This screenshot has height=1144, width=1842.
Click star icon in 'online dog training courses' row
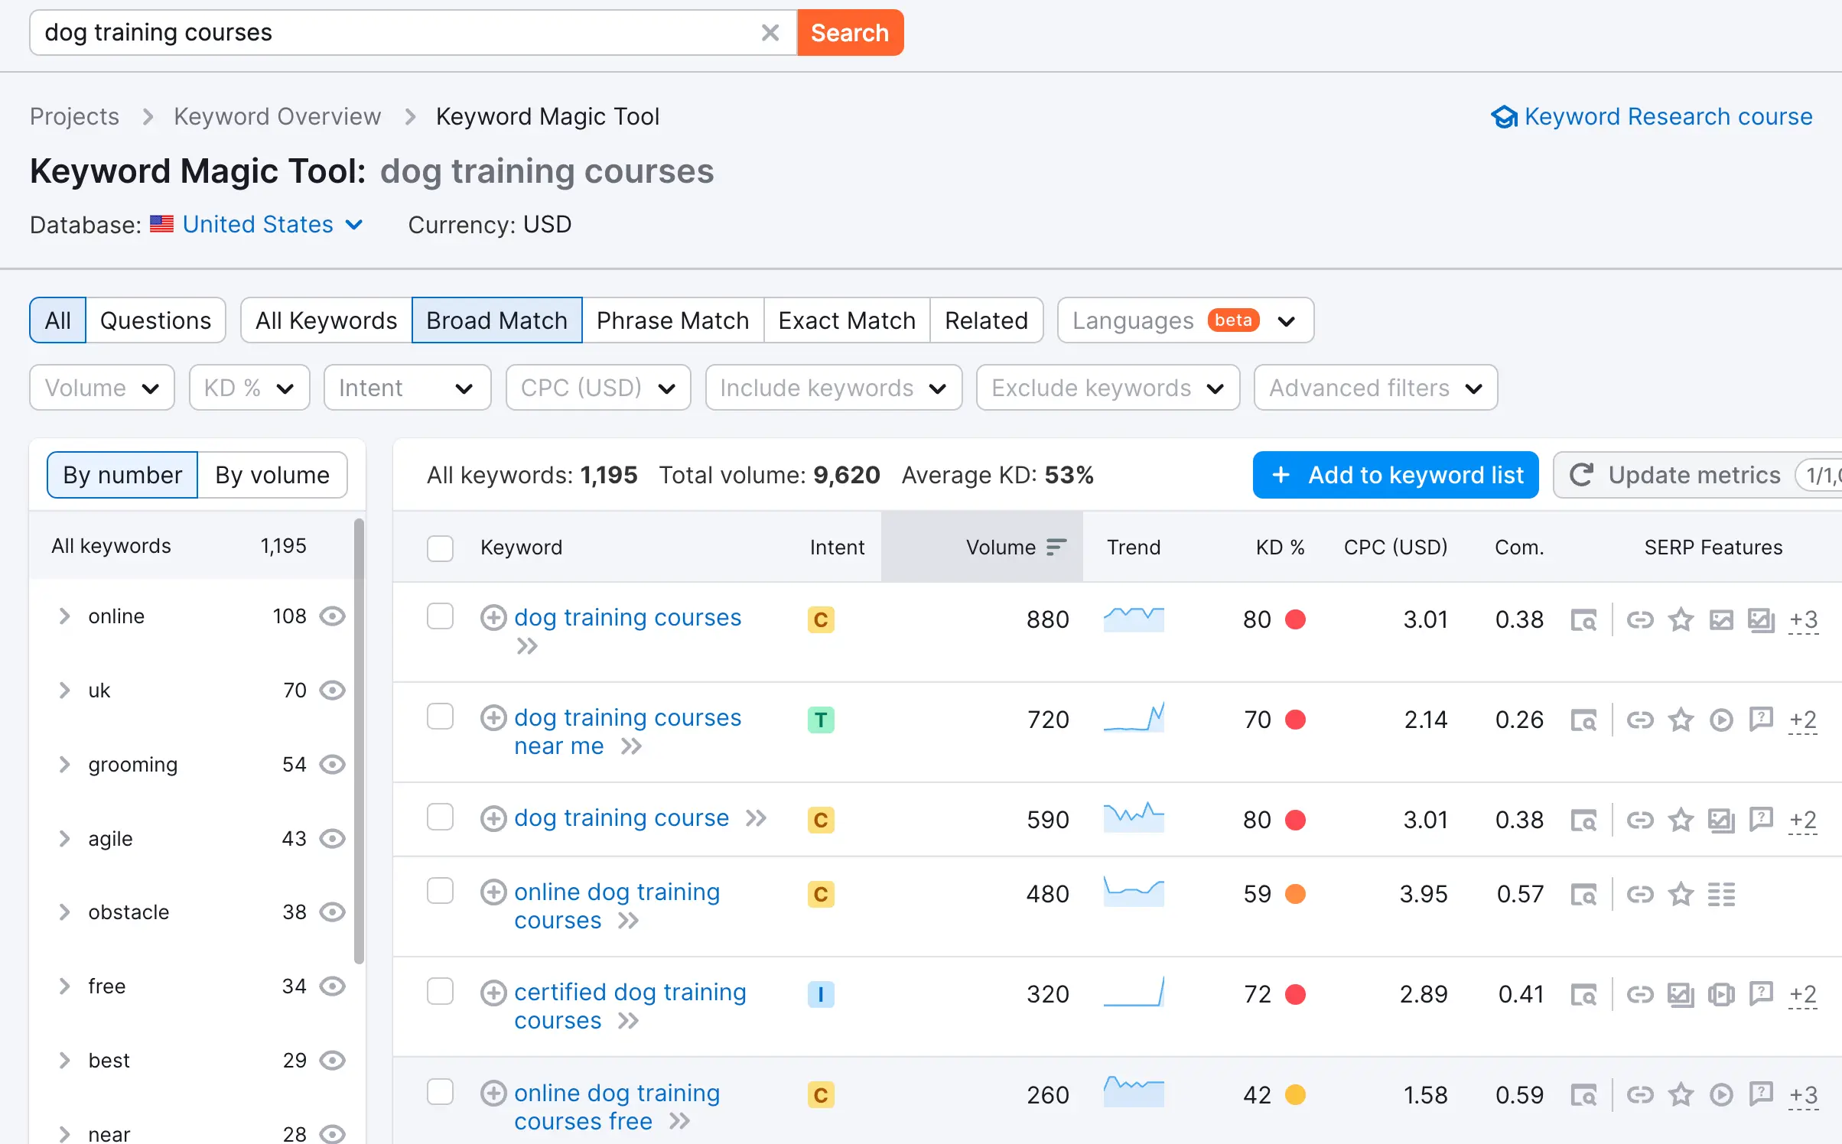click(x=1681, y=894)
